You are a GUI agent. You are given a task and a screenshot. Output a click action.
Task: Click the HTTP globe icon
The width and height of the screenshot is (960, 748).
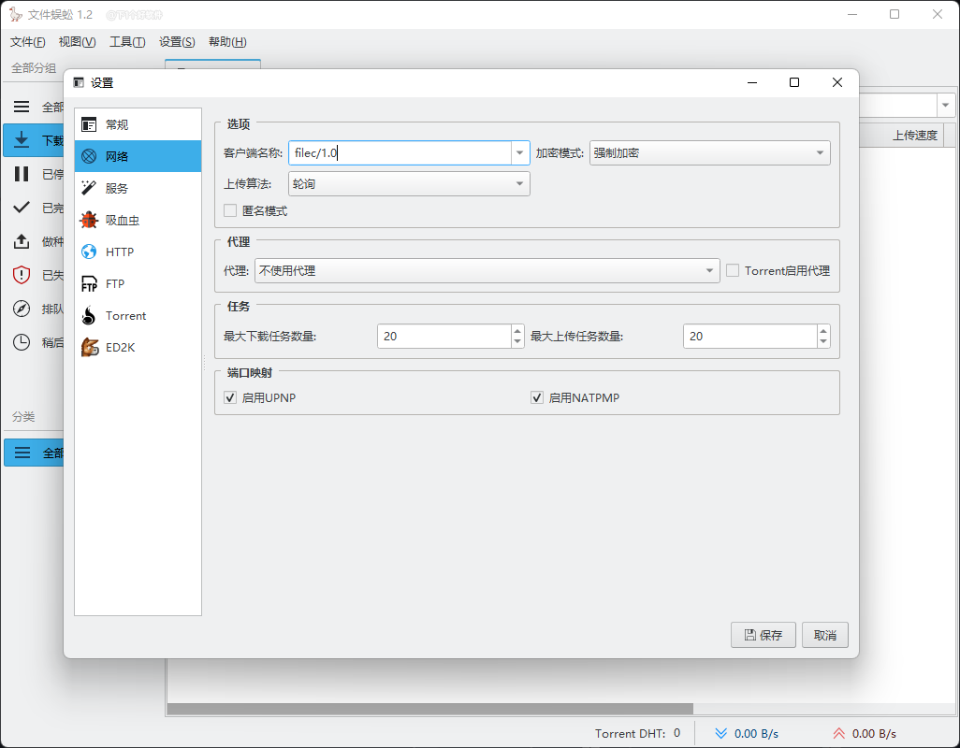pyautogui.click(x=89, y=252)
